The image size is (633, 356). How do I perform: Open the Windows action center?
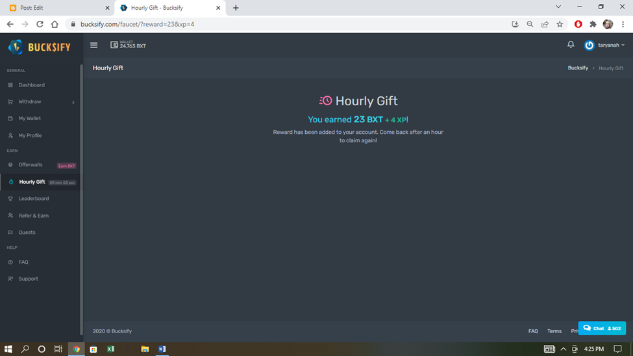coord(617,349)
